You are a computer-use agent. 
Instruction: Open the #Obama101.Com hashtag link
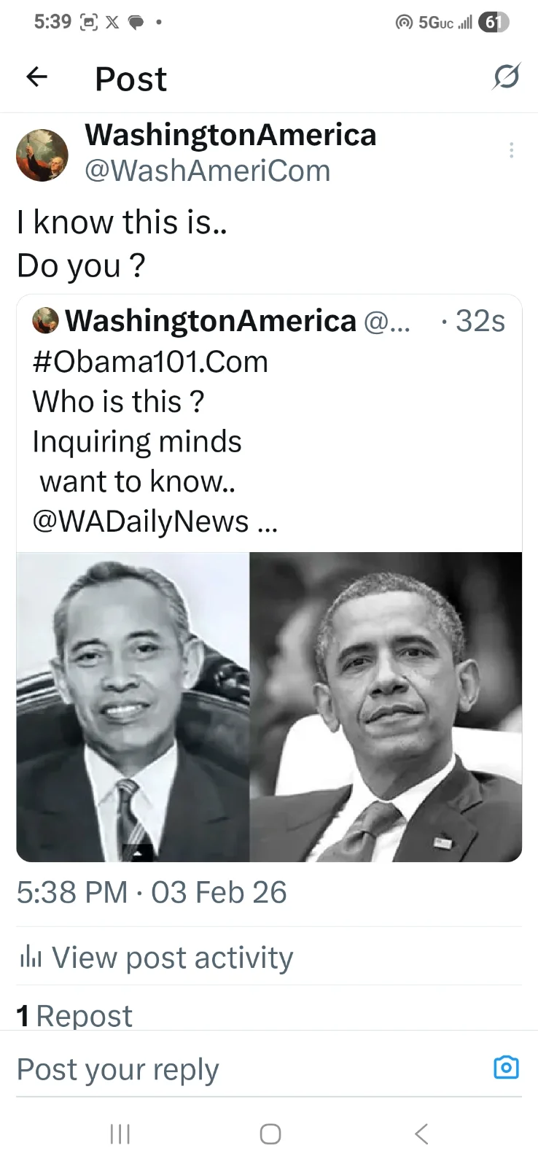point(151,362)
